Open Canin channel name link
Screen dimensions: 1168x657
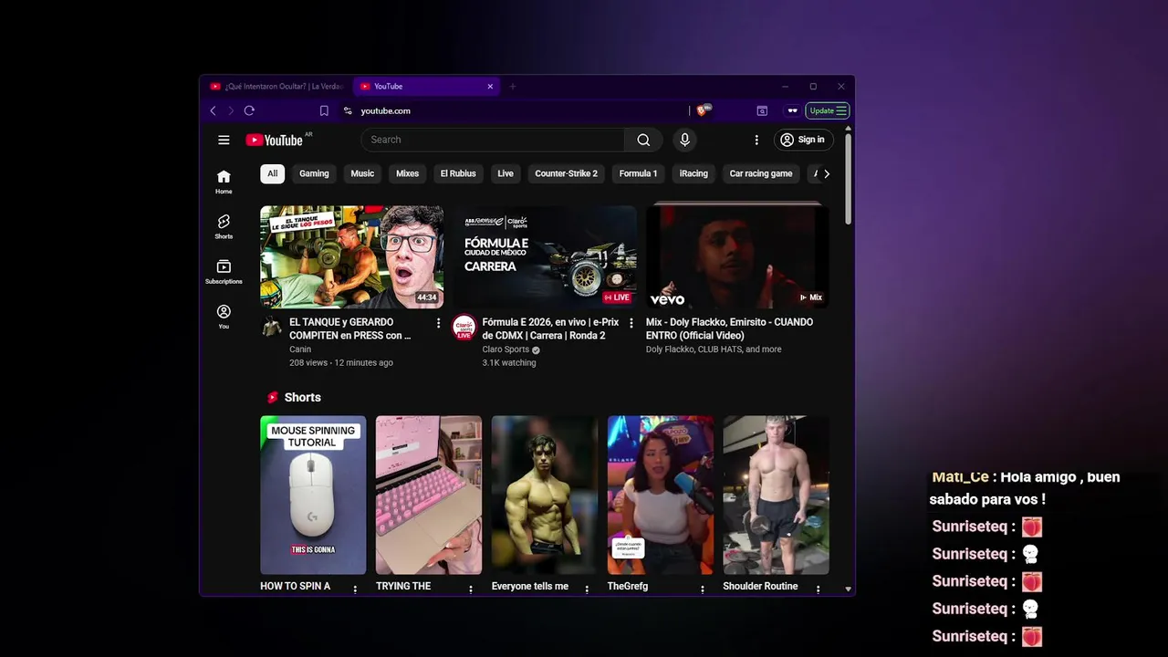click(300, 349)
